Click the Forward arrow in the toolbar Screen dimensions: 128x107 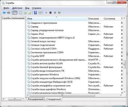click(9, 13)
